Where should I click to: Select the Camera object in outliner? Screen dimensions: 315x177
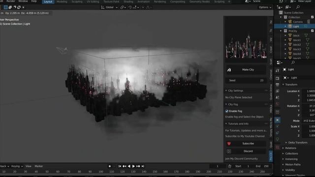pos(297,22)
